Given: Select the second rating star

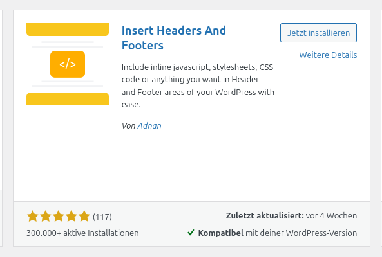Looking at the screenshot, I should pos(46,216).
